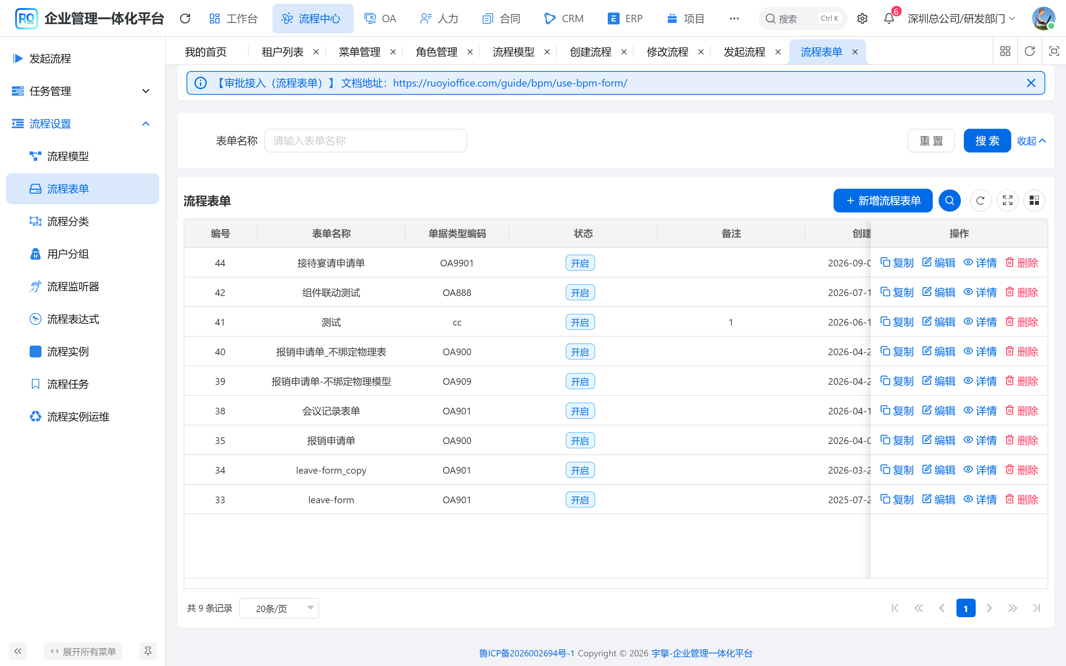Open 流程分类 in the sidebar
This screenshot has height=666, width=1066.
[x=83, y=221]
